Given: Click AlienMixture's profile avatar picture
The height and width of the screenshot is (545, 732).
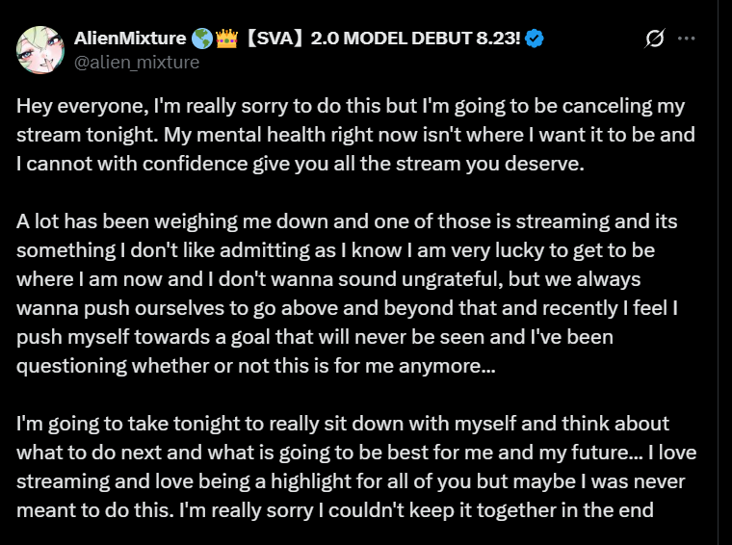Looking at the screenshot, I should point(39,50).
